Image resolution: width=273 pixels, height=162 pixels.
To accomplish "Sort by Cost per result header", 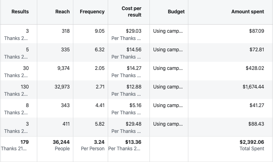I will (x=132, y=12).
